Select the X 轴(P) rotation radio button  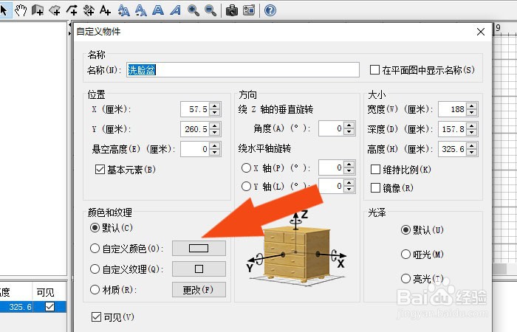pos(246,168)
